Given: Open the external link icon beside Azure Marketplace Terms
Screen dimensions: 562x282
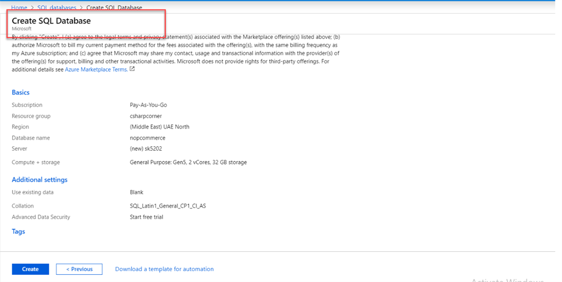Looking at the screenshot, I should tap(132, 70).
